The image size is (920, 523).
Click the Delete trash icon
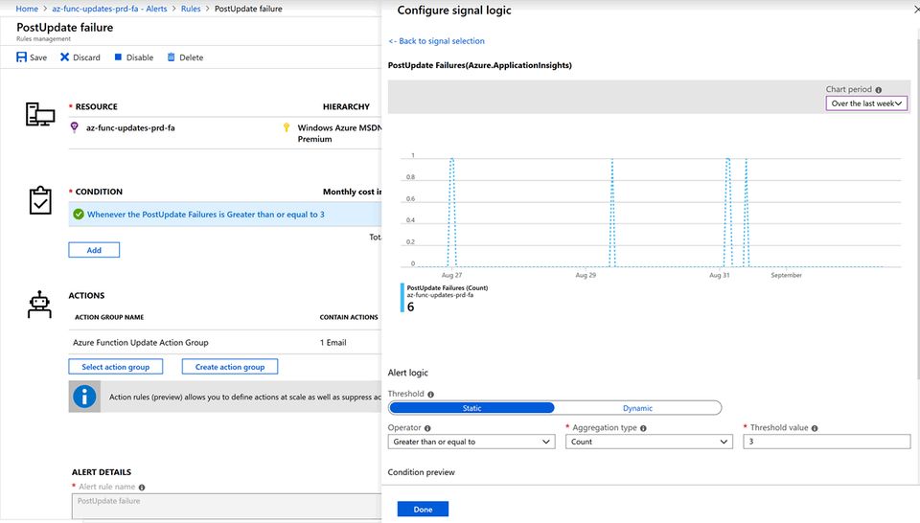171,57
